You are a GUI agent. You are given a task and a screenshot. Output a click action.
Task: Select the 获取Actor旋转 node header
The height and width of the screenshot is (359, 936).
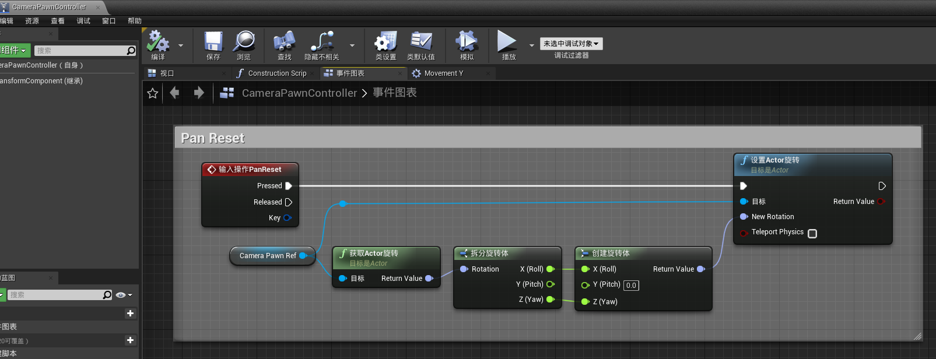[x=386, y=258]
